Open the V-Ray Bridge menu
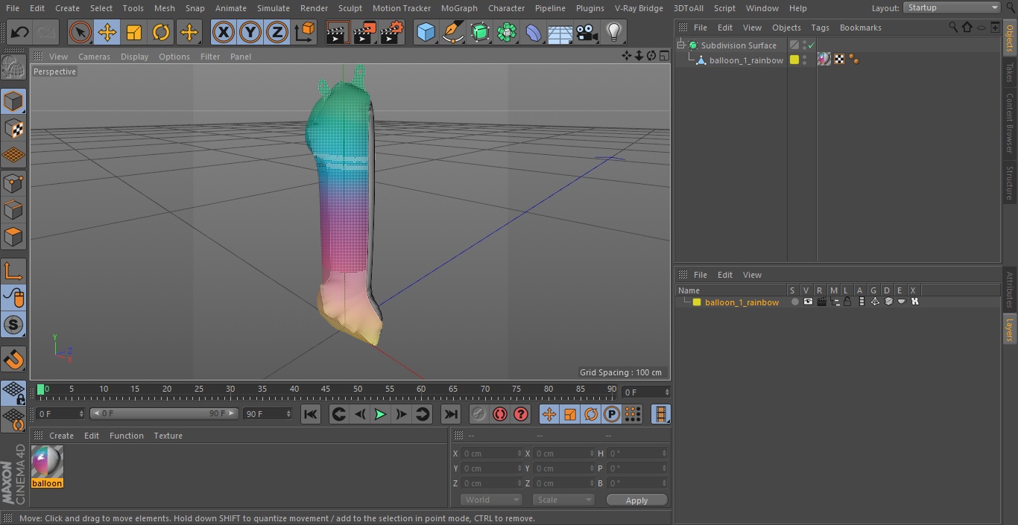 click(x=639, y=8)
